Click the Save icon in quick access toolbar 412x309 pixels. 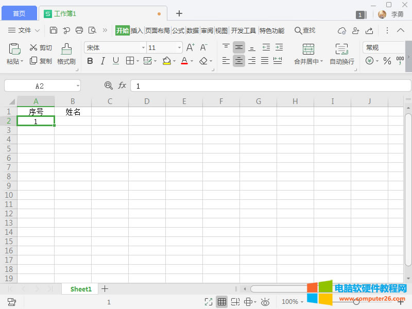pos(54,30)
